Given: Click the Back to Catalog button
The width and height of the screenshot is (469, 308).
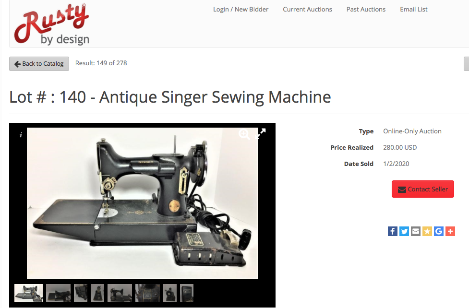Looking at the screenshot, I should point(39,64).
